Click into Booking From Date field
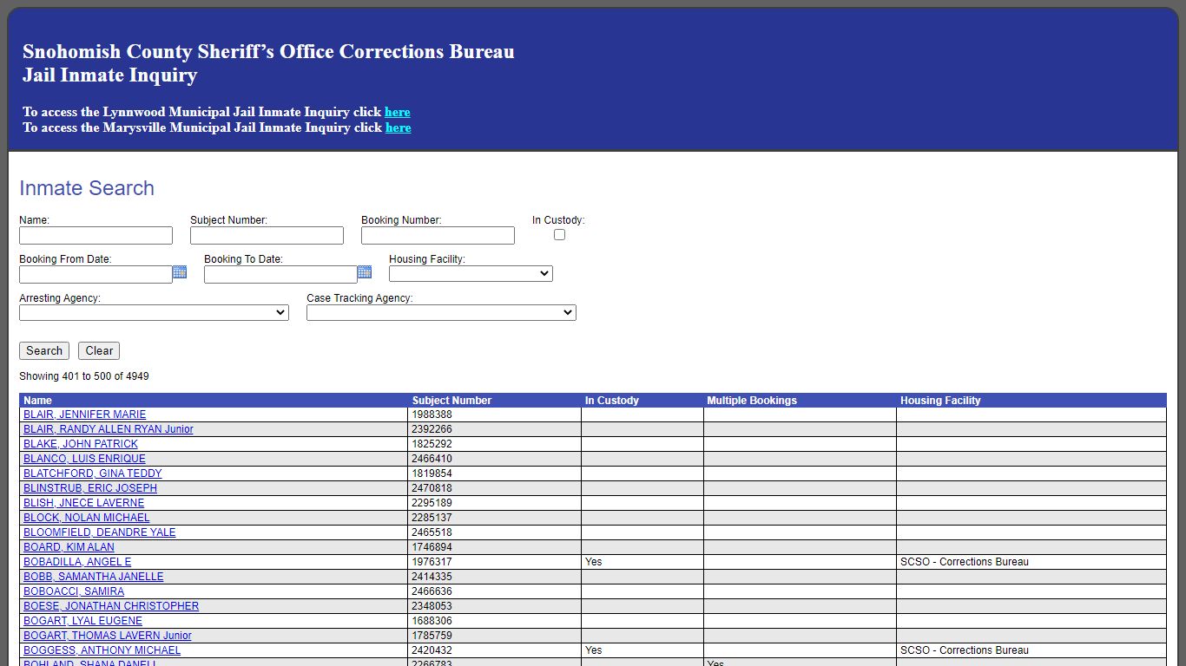1186x666 pixels. [96, 275]
